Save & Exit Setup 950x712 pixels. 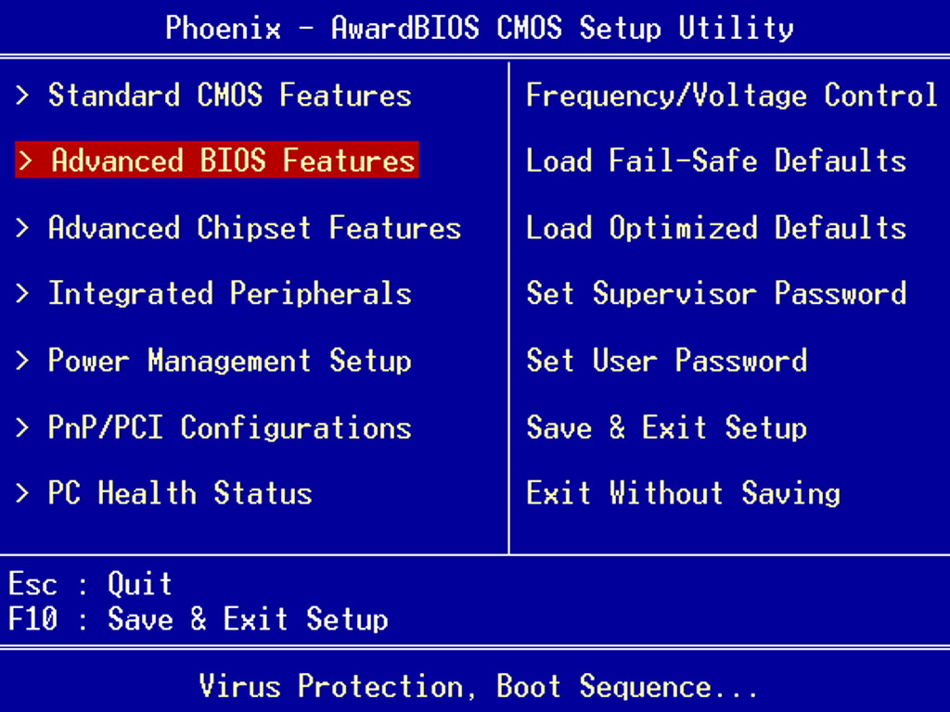pyautogui.click(x=667, y=427)
